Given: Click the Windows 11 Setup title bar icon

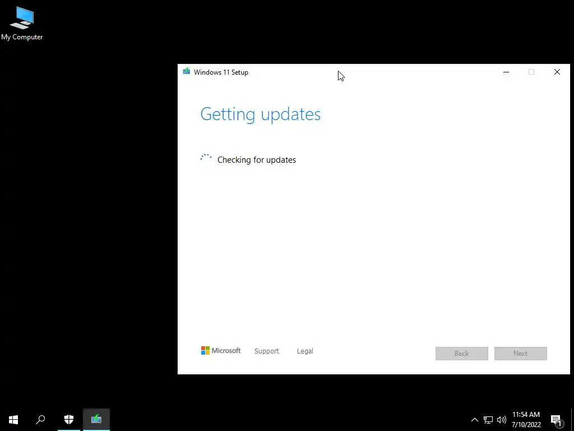Looking at the screenshot, I should point(187,71).
